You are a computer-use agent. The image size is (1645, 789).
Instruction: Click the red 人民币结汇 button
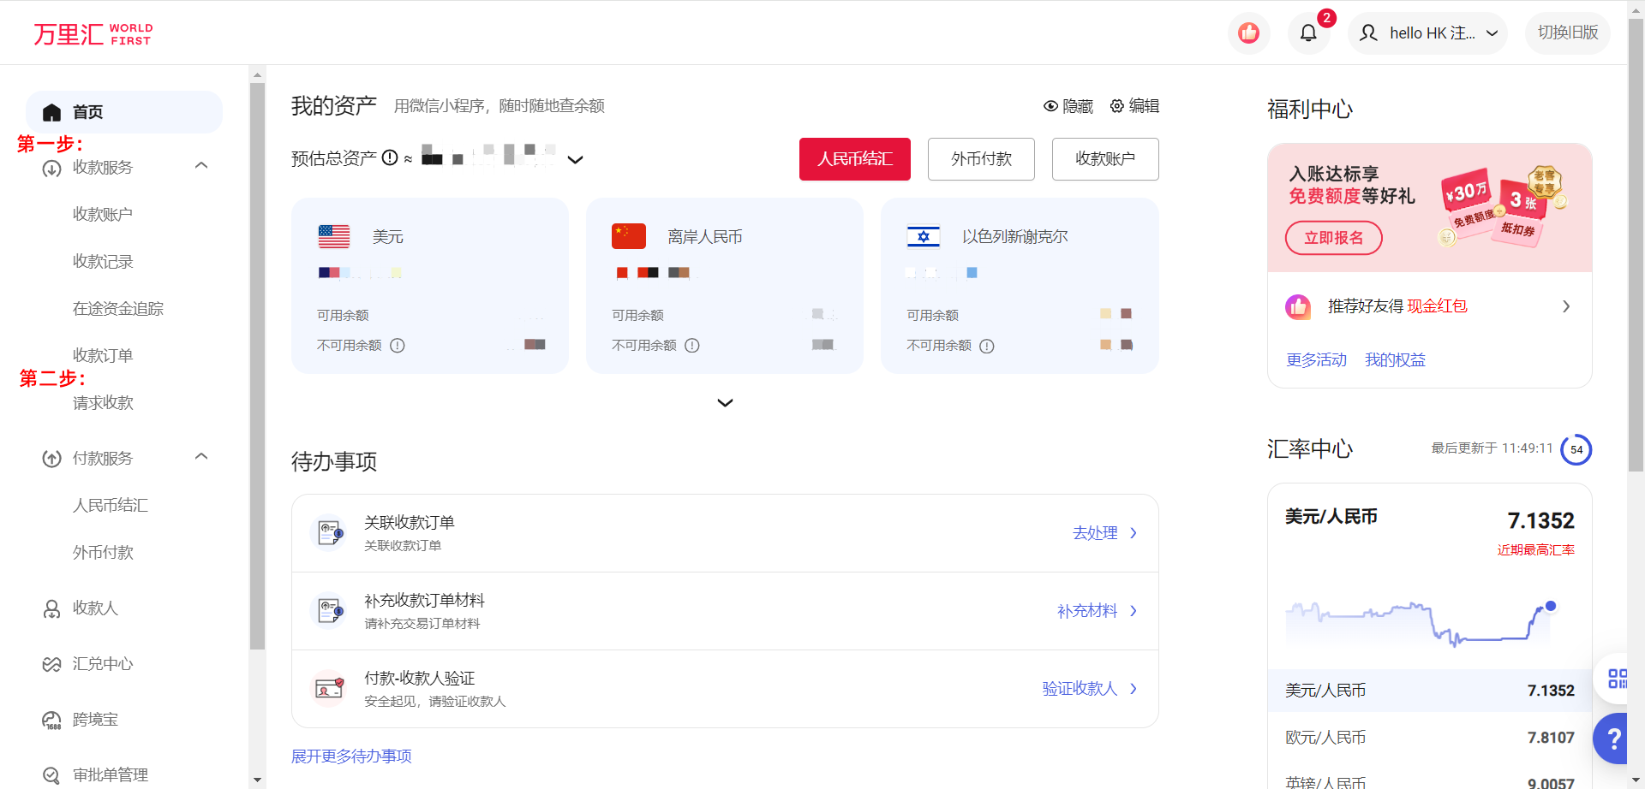[x=854, y=159]
